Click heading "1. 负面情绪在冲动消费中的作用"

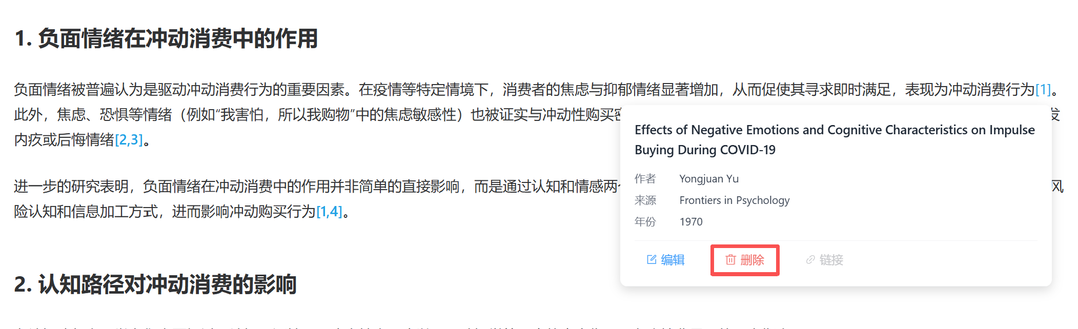coord(166,39)
